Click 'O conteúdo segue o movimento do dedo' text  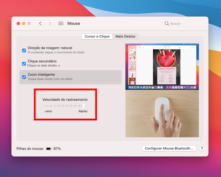[x=56, y=52]
